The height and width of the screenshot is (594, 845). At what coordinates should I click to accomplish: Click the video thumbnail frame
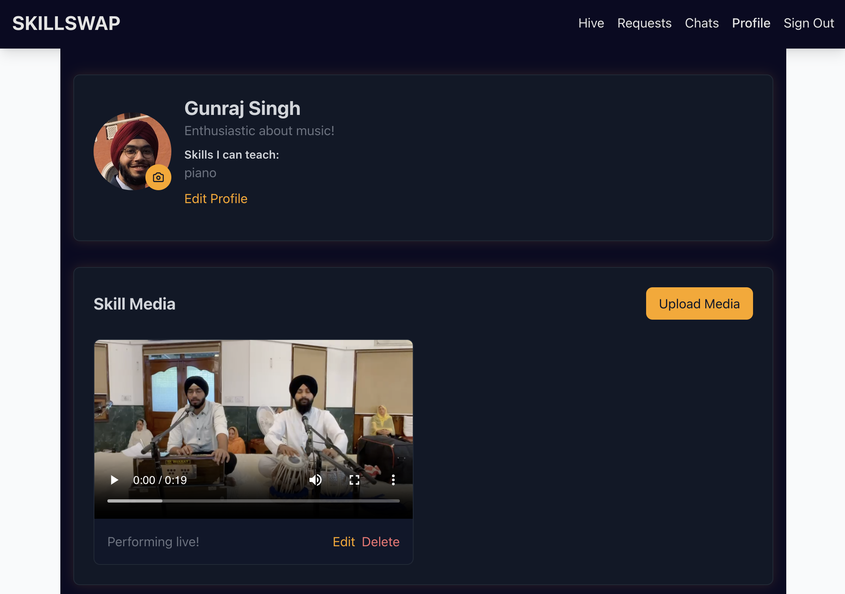tap(253, 405)
